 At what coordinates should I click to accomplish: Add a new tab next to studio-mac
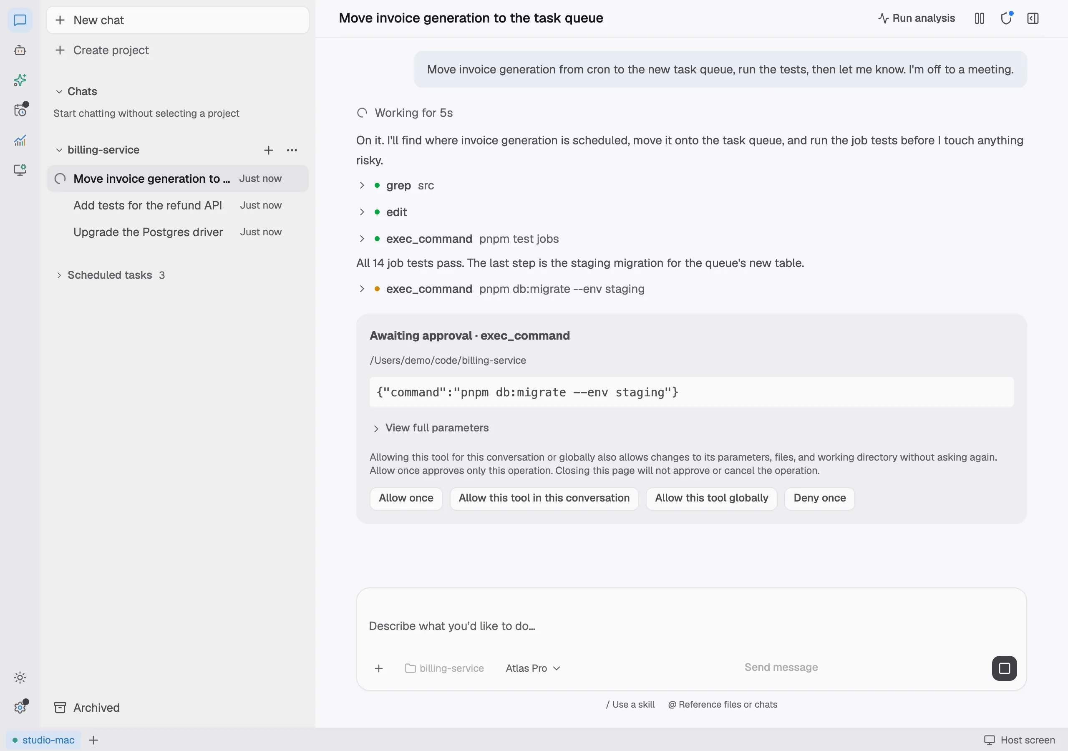tap(93, 740)
